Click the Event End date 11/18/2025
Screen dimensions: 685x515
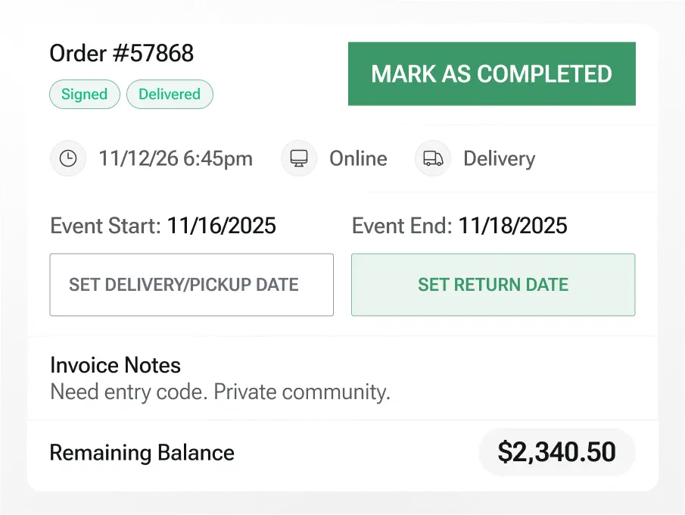pyautogui.click(x=513, y=226)
